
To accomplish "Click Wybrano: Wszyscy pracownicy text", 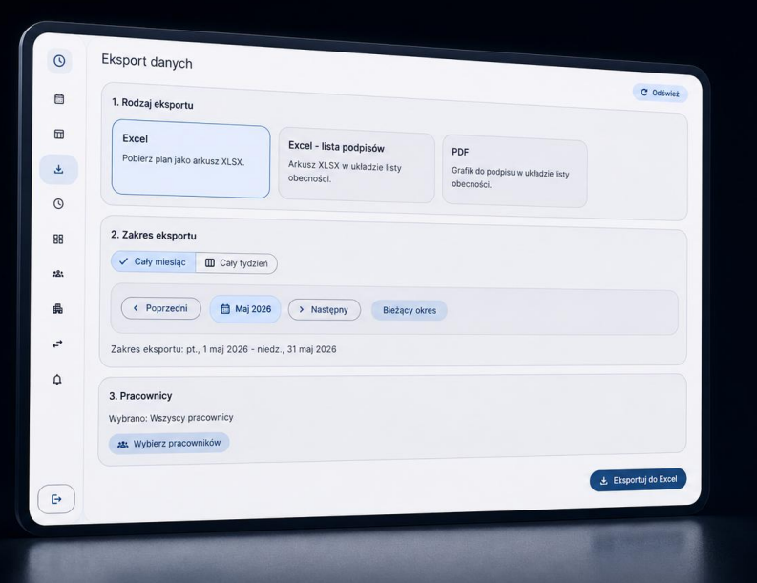I will tap(171, 418).
